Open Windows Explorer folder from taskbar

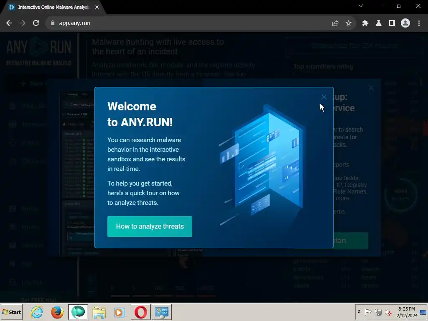99,312
